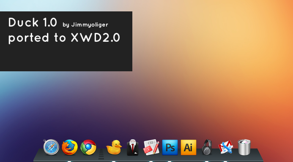Screen dimensions: 293x162
Task: Click the 'Duck 1.0' title text
Action: (33, 22)
